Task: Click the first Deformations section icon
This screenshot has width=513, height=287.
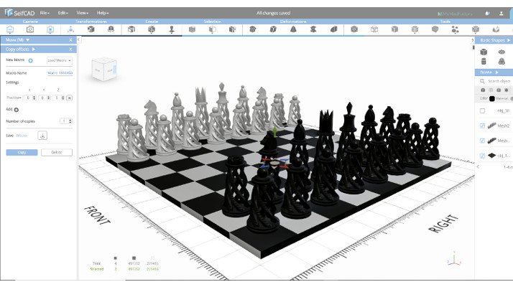Action: pos(253,29)
